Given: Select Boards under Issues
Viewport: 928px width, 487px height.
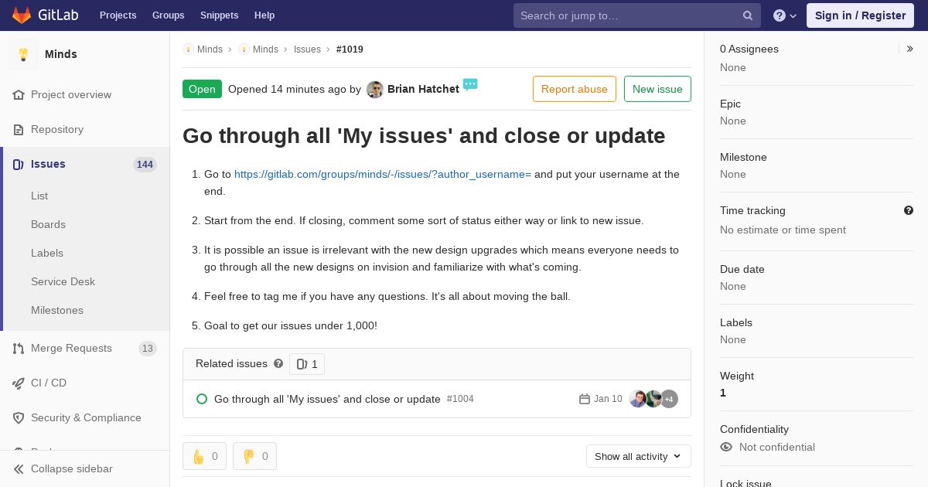Looking at the screenshot, I should 48,224.
